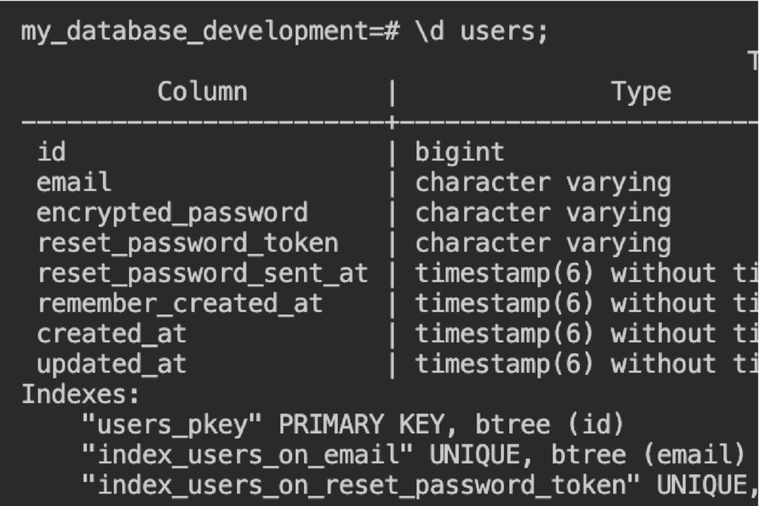Click the character varying type for email
The width and height of the screenshot is (759, 506).
pos(543,183)
